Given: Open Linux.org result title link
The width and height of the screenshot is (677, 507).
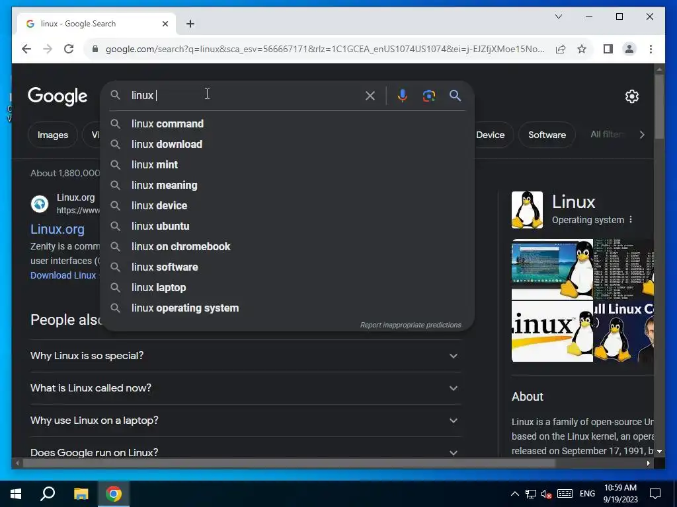Looking at the screenshot, I should click(x=58, y=229).
